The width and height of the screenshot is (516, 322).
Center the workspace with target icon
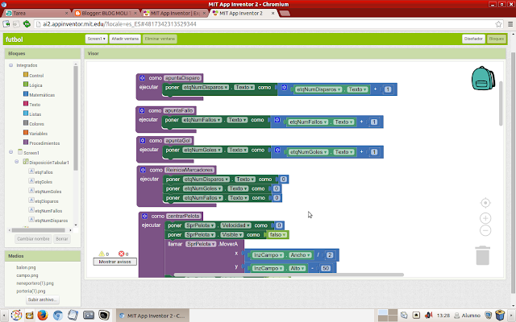pos(485,203)
